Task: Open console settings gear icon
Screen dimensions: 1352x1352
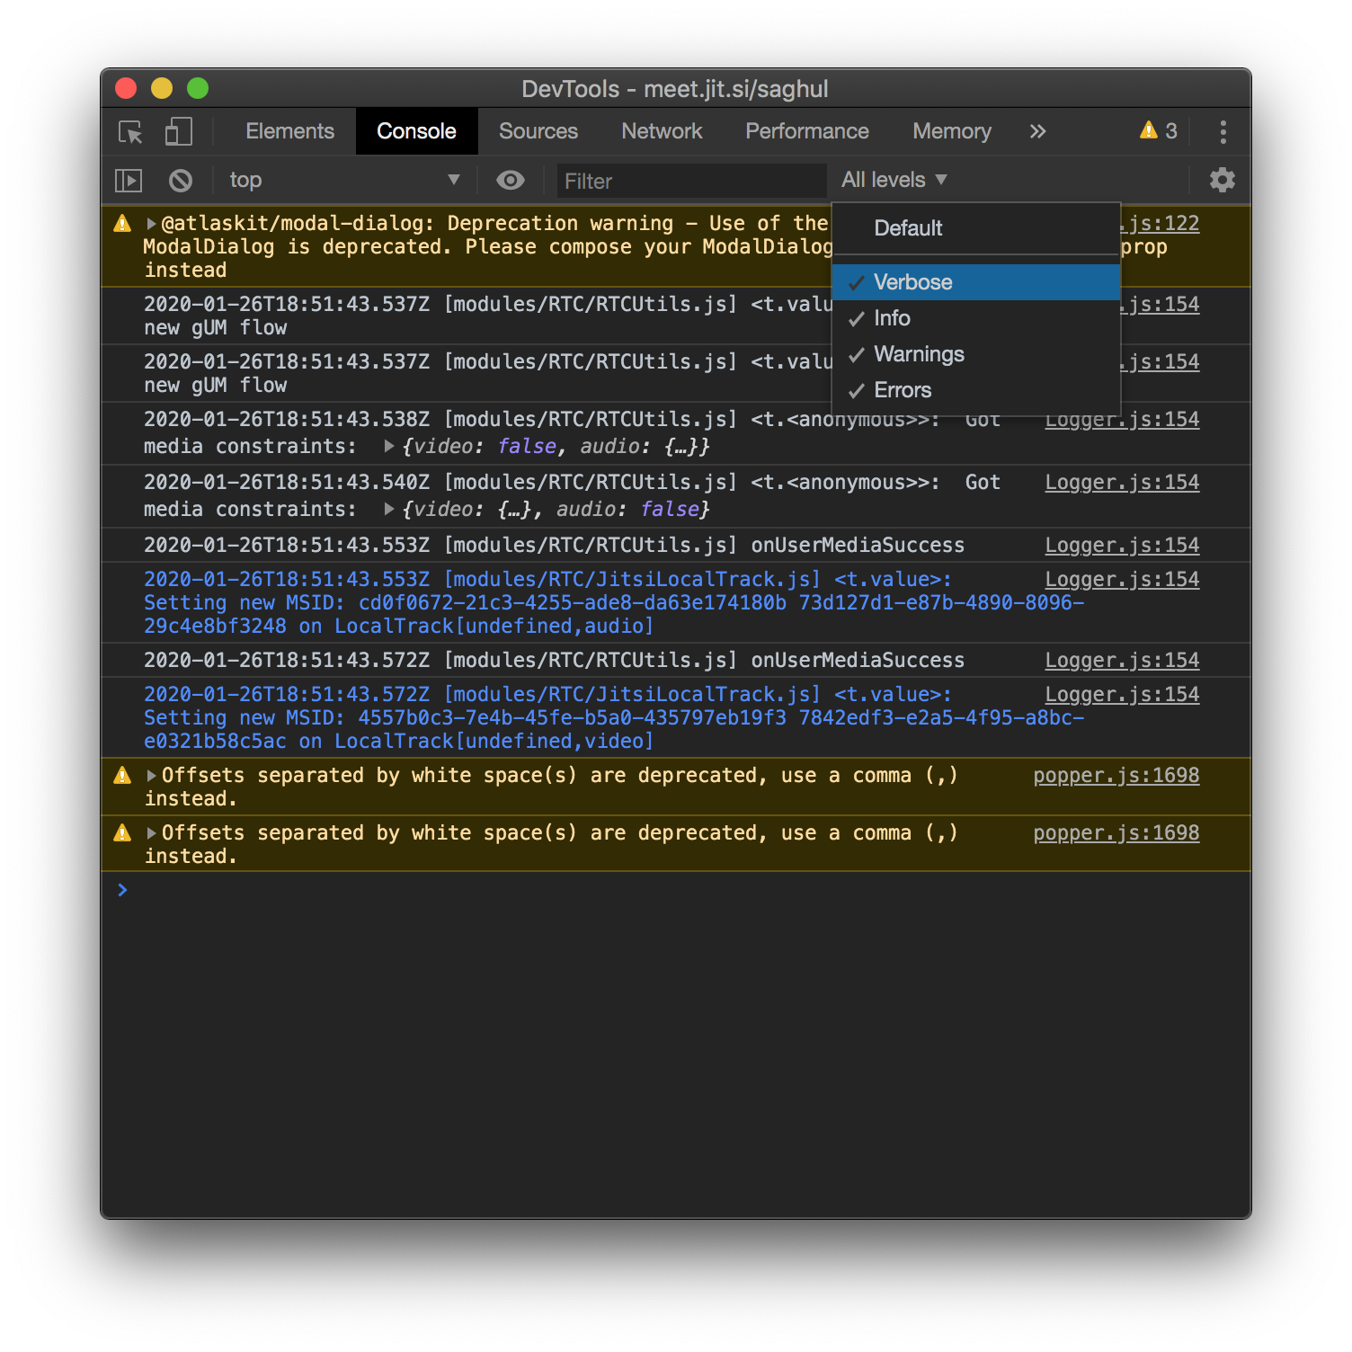Action: point(1222,180)
